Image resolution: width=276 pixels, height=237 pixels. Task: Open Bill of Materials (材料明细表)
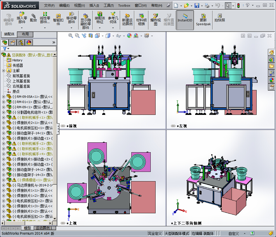click(141, 19)
